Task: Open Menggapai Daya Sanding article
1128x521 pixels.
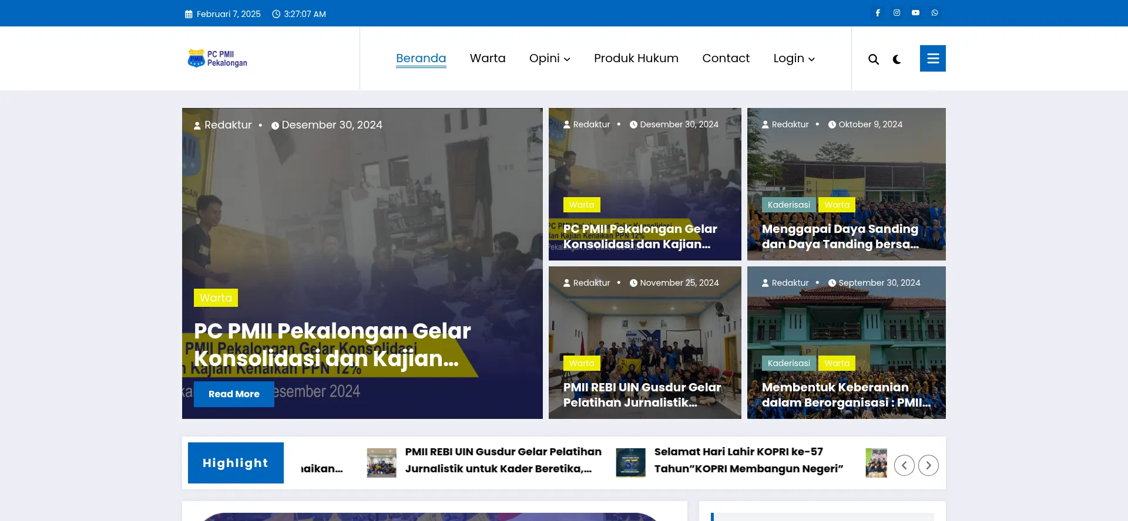Action: pyautogui.click(x=840, y=236)
